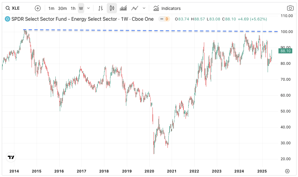
Task: Click the 2020 time axis label
Action: pos(149,171)
